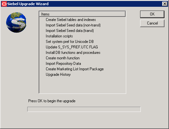
Task: Select the Installation scripts item
Action: (x=59, y=36)
